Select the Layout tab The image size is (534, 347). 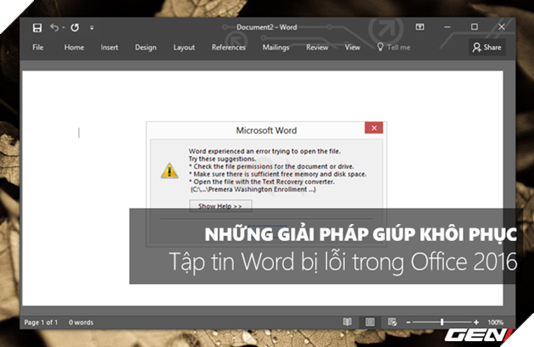point(184,48)
